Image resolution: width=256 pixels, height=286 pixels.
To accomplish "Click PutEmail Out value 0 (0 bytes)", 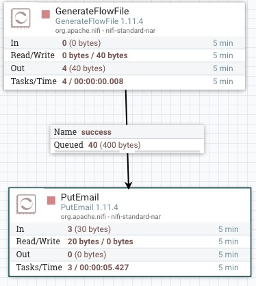I will coord(87,255).
